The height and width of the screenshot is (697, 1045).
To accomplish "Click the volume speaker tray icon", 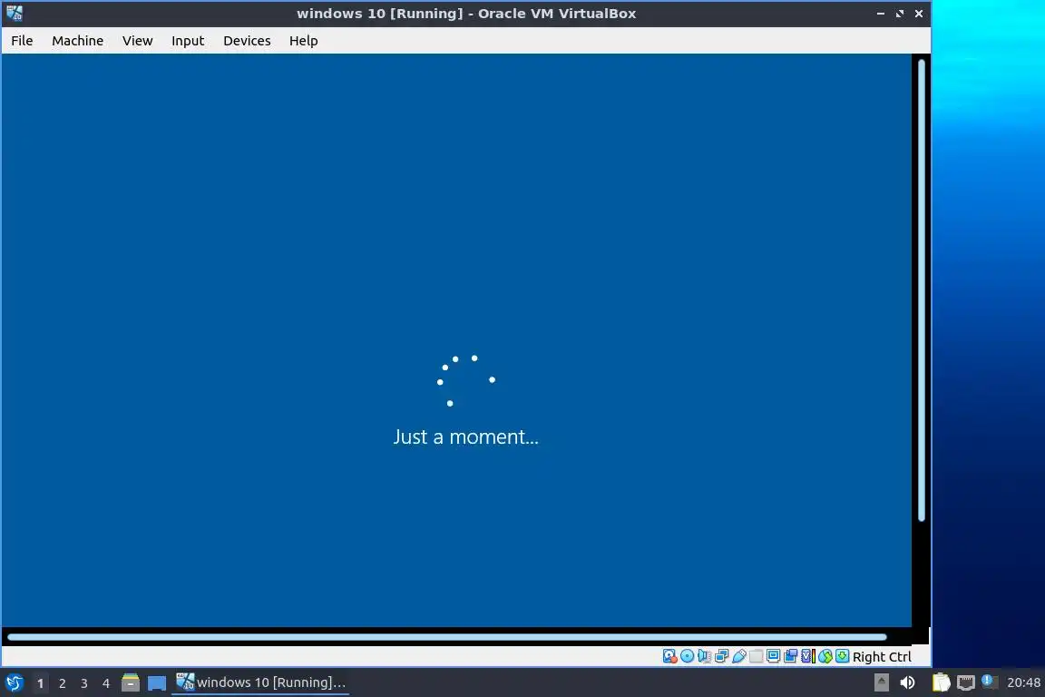I will click(x=907, y=682).
